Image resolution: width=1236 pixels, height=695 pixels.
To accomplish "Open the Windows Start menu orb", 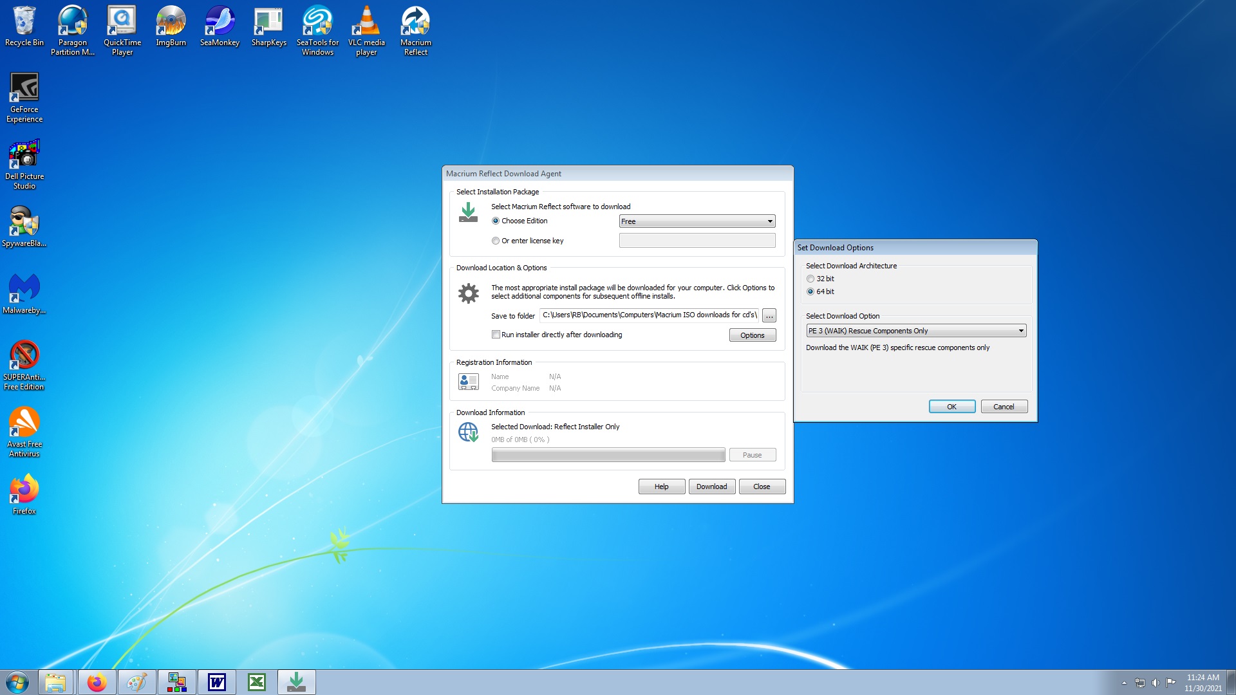I will (17, 682).
